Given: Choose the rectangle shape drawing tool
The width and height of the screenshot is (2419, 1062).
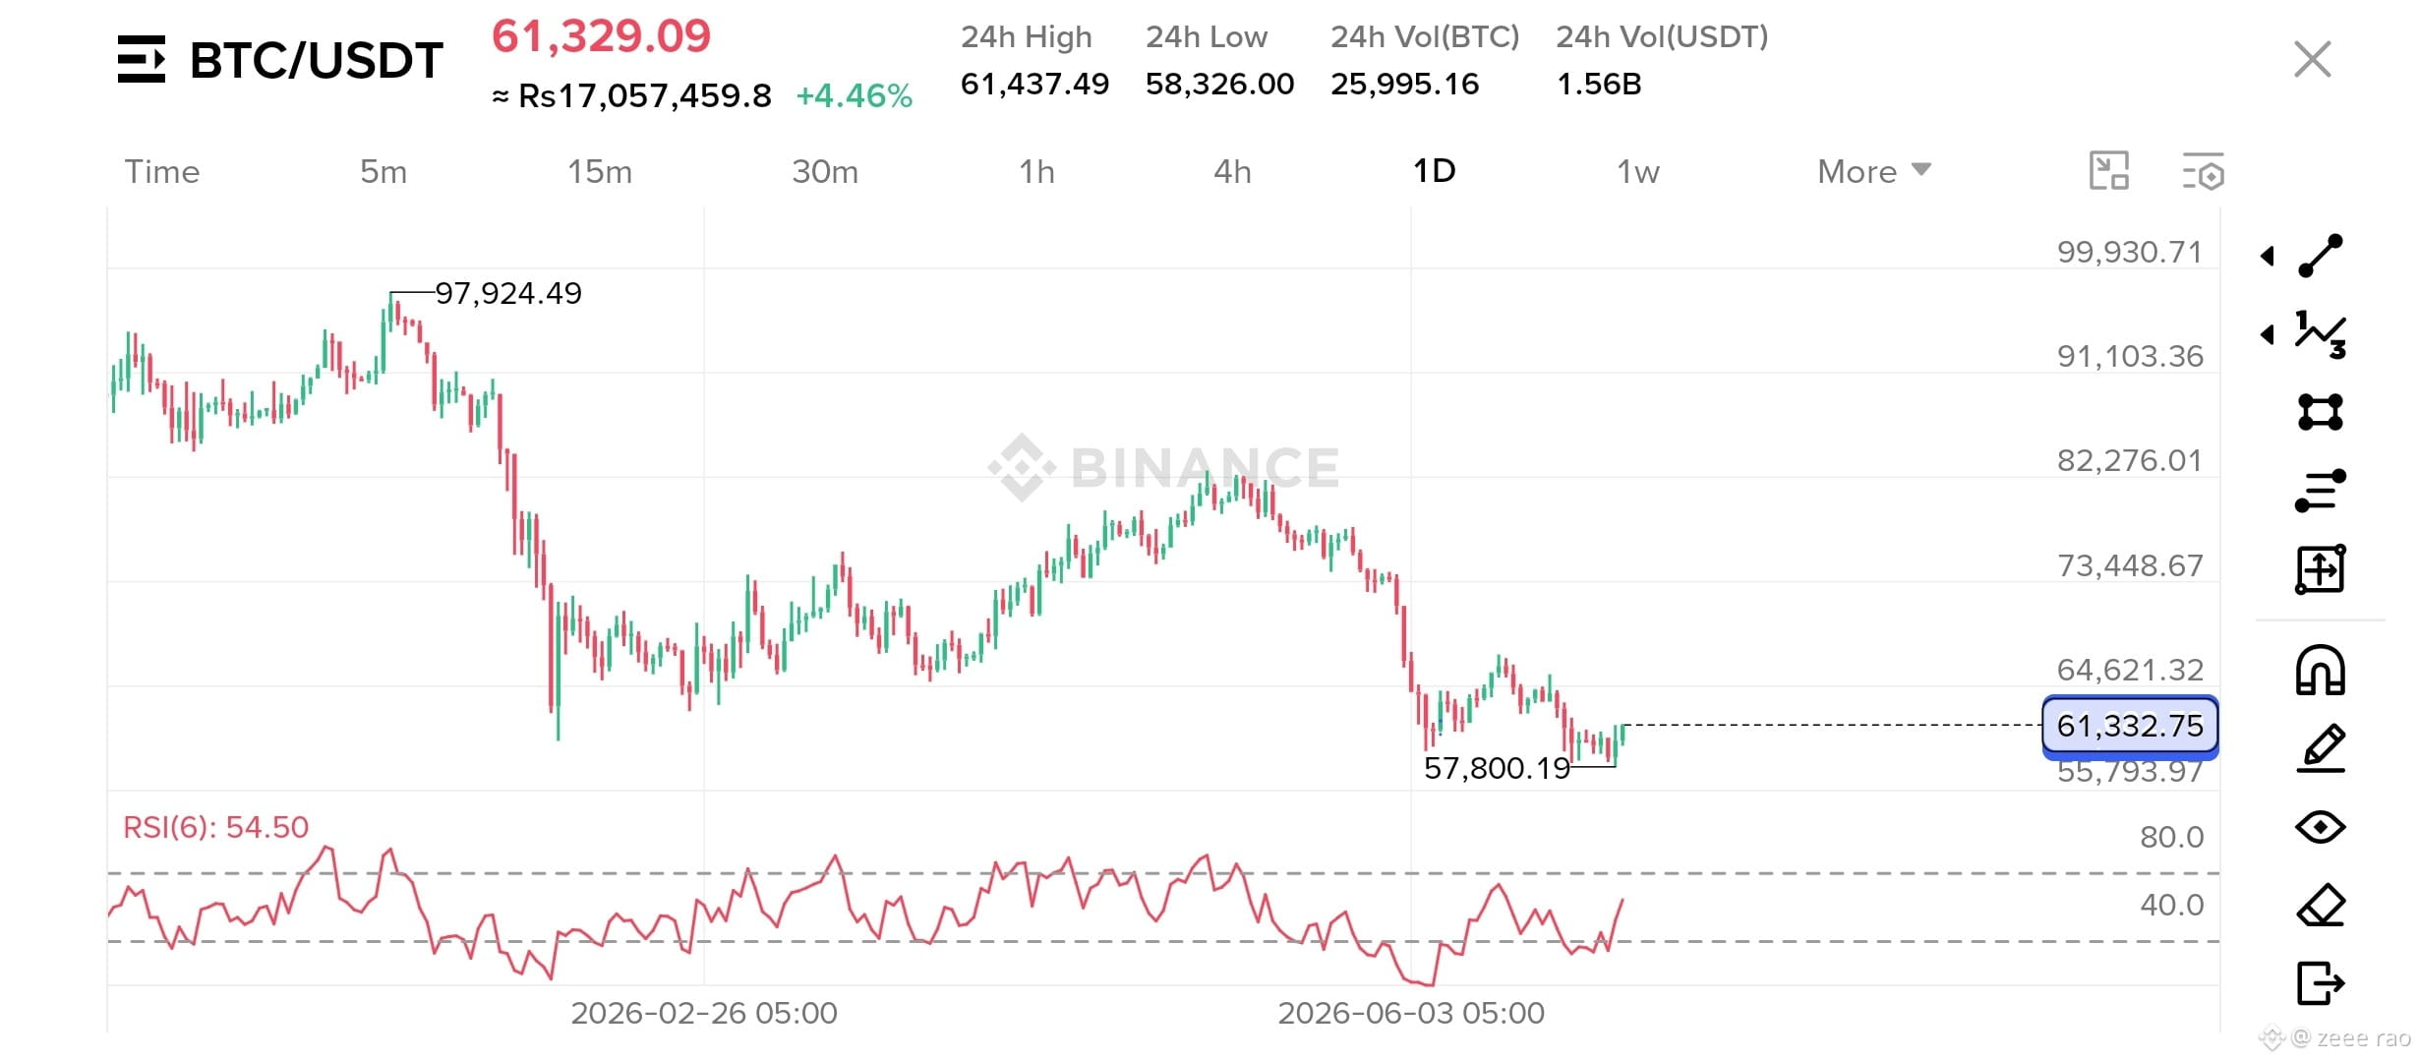Looking at the screenshot, I should click(2320, 412).
